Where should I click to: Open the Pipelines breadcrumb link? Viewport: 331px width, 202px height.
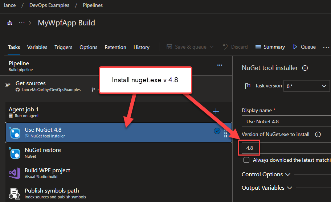click(93, 5)
